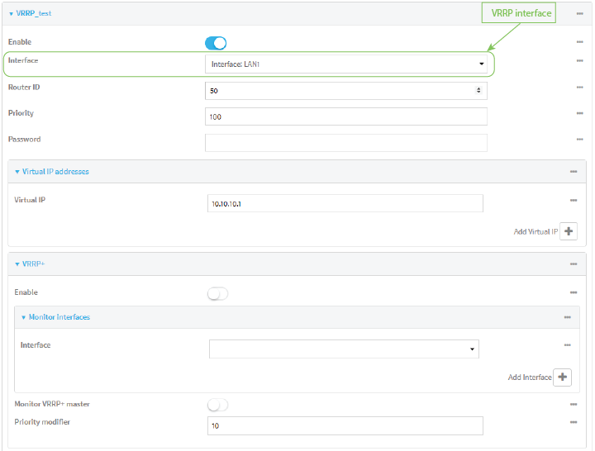Open ellipsis menu on the Password row
Viewport: 595px width, 451px height.
tap(579, 140)
